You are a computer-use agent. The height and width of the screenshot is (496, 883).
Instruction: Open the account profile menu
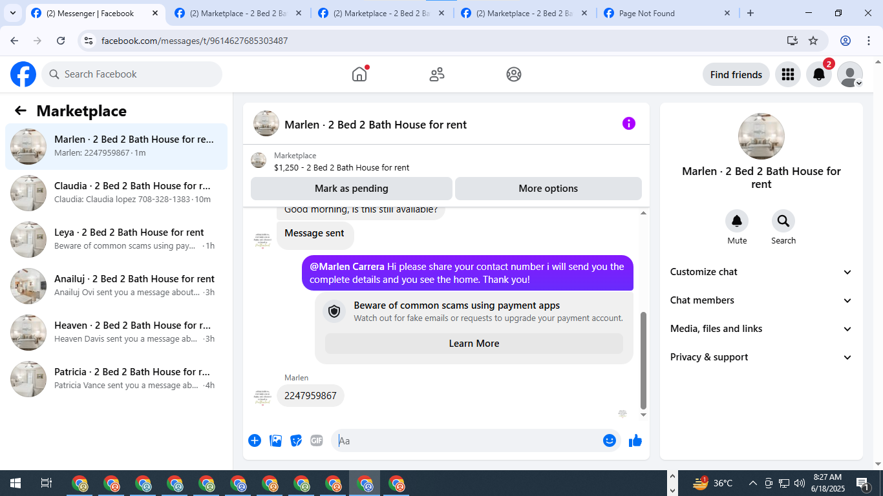click(x=850, y=74)
